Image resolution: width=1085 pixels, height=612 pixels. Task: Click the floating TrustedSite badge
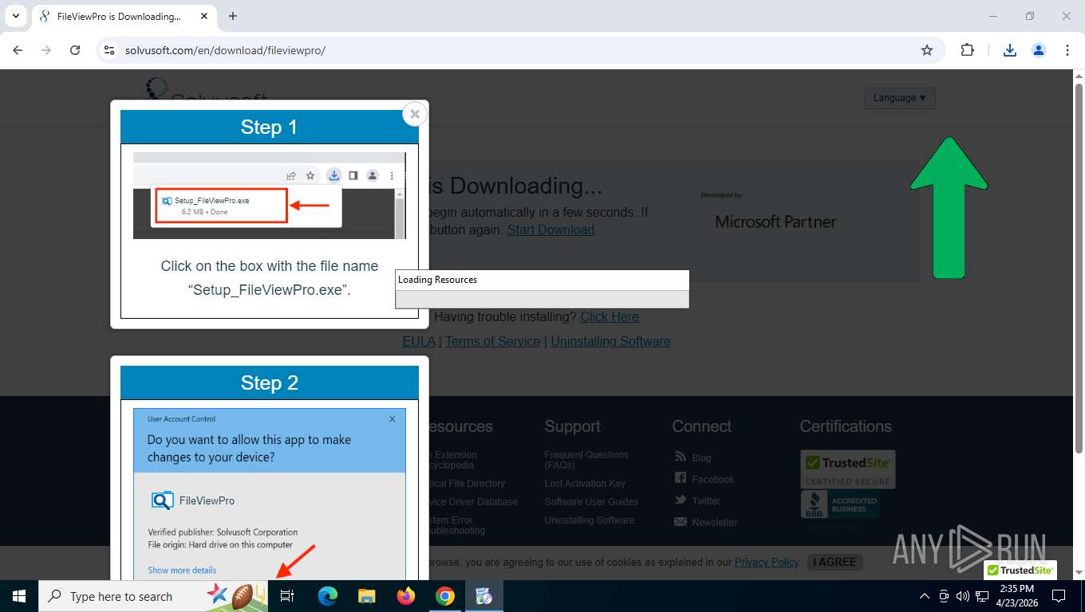1020,570
